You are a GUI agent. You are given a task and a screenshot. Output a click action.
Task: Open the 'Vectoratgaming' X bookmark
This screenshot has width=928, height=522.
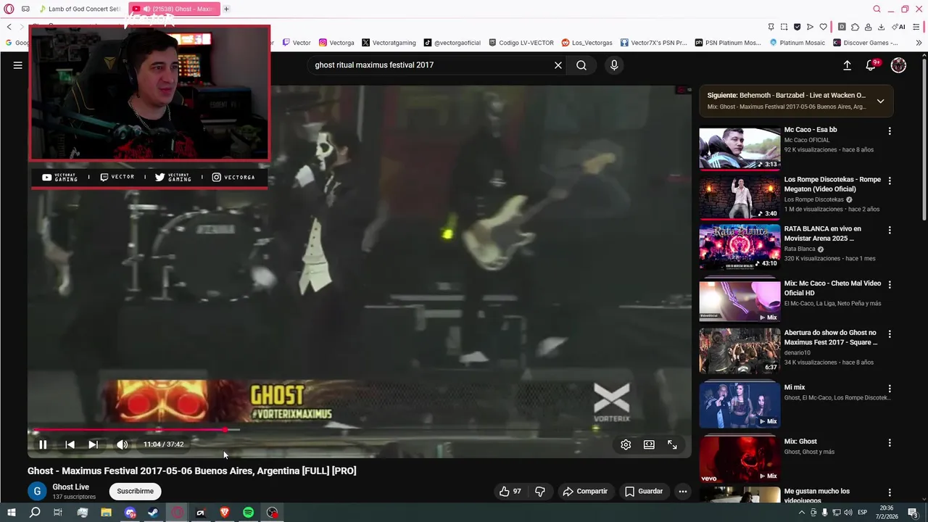point(389,43)
